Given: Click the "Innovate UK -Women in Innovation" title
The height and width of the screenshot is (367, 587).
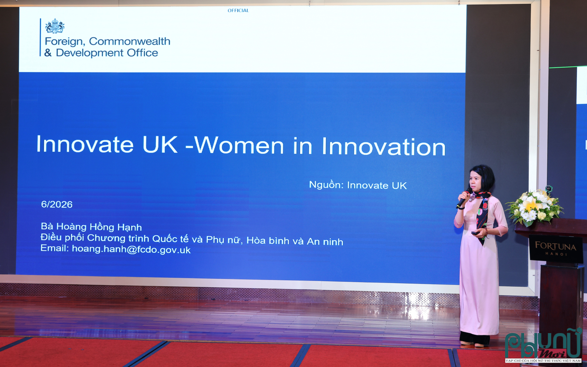Looking at the screenshot, I should (241, 145).
